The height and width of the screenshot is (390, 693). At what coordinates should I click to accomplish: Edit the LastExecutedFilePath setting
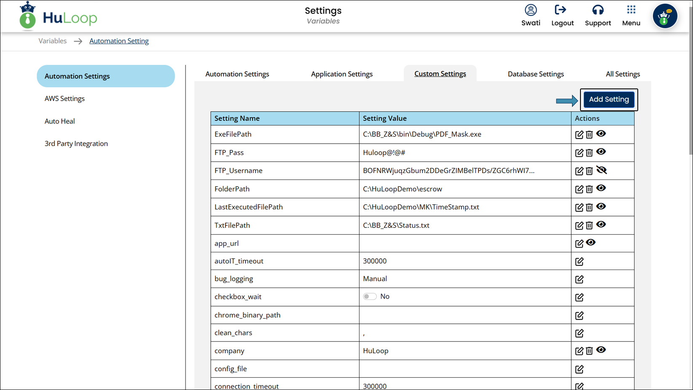pyautogui.click(x=579, y=207)
